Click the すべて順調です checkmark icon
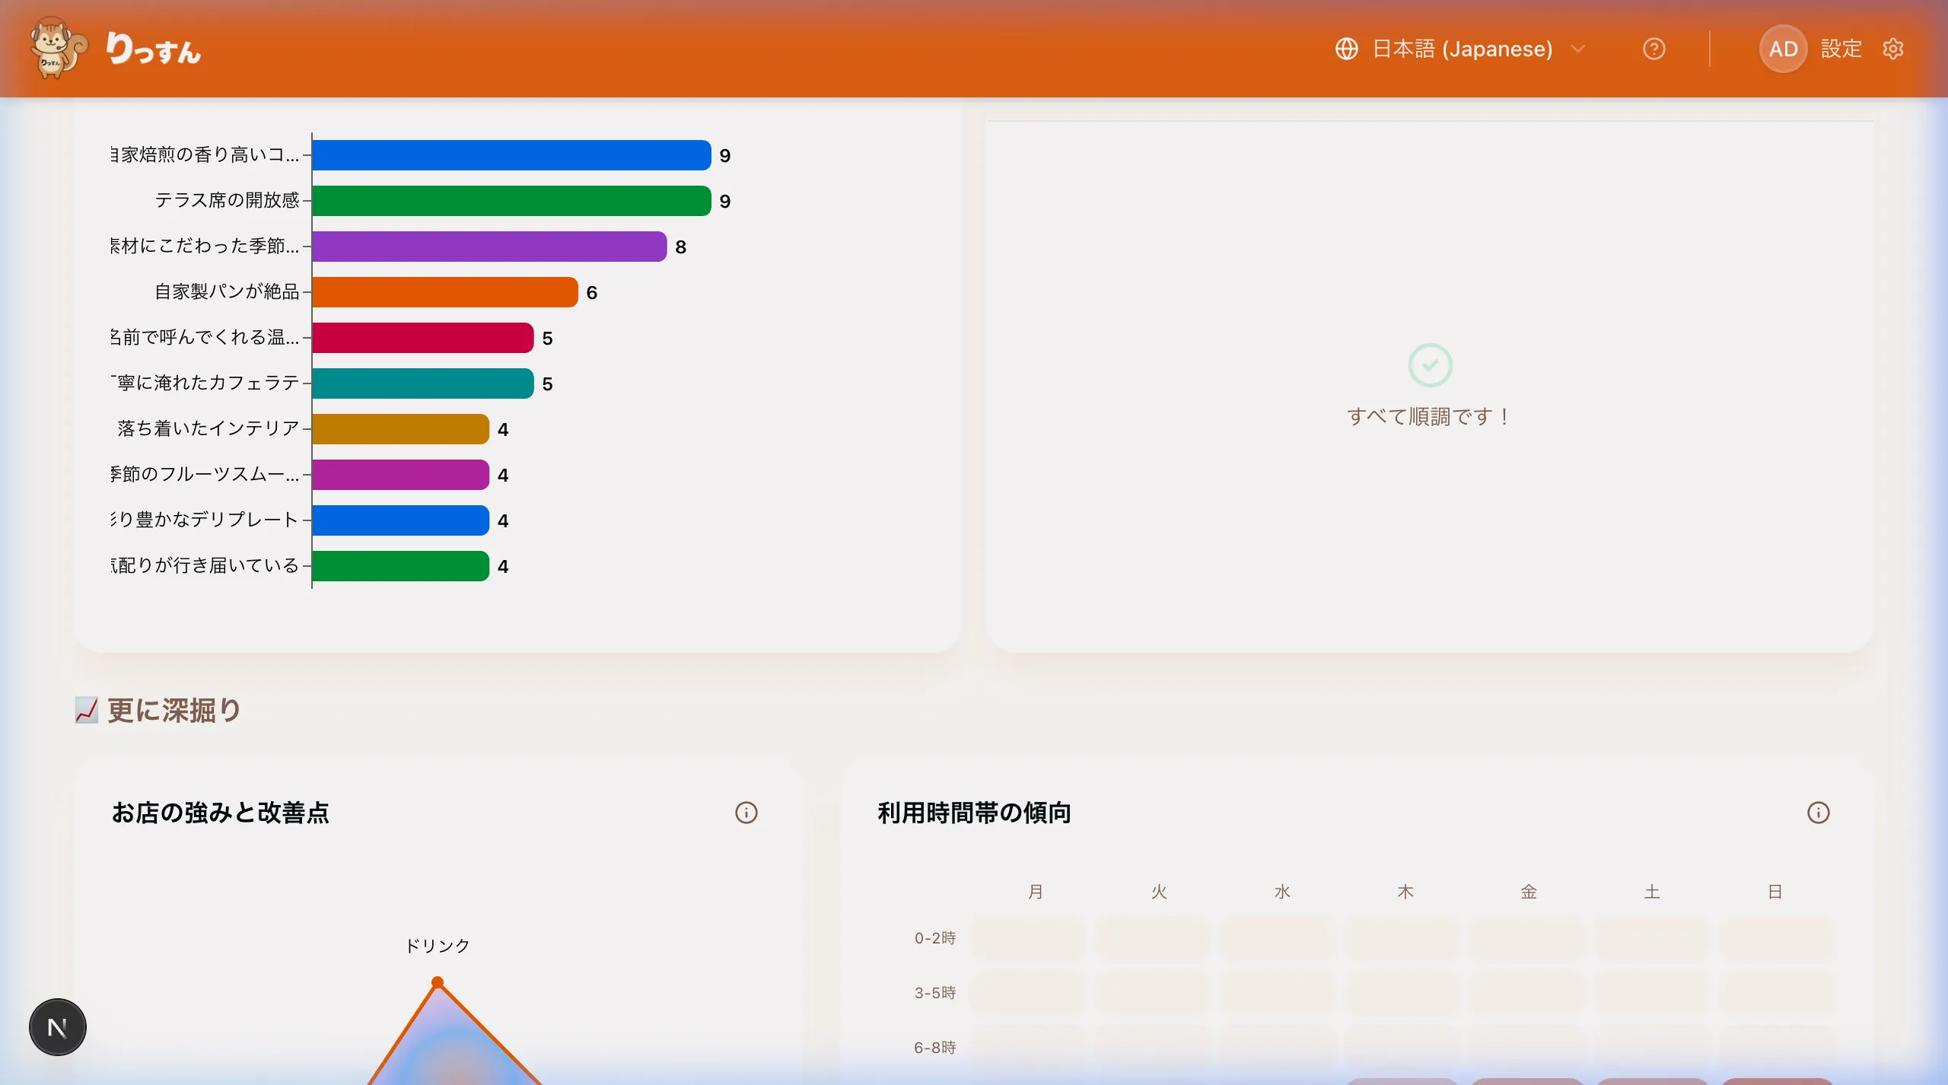 (x=1430, y=365)
